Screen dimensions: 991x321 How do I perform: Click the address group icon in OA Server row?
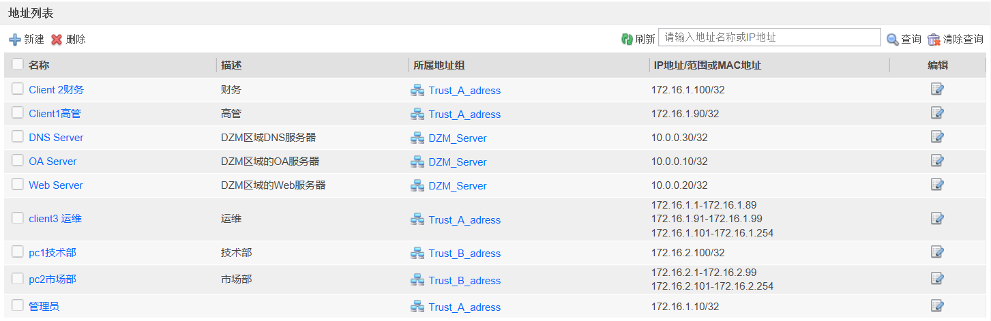pos(417,162)
